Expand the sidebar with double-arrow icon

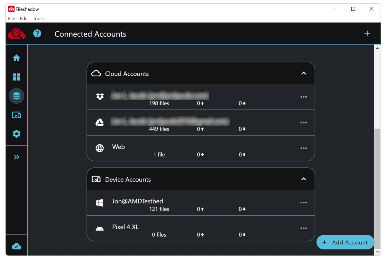pos(16,157)
